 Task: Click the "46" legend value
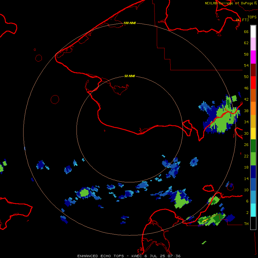tap(246, 88)
